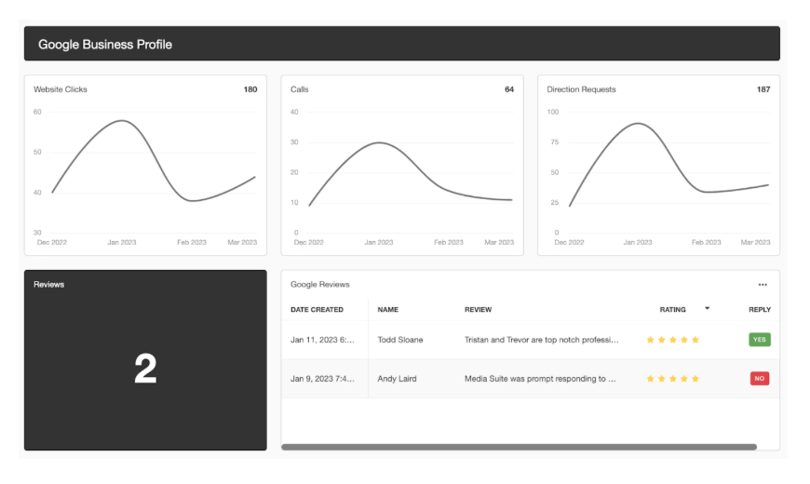Click the green YES reply badge
Screen dimensions: 810x484
click(x=759, y=340)
